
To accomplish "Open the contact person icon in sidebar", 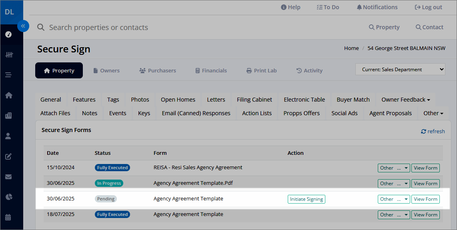I will pos(8,136).
